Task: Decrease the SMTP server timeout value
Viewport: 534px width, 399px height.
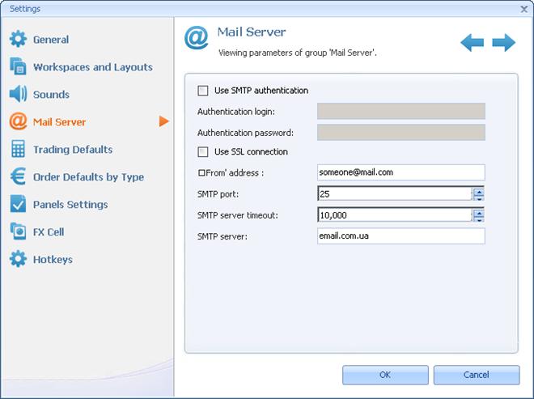Action: [479, 219]
